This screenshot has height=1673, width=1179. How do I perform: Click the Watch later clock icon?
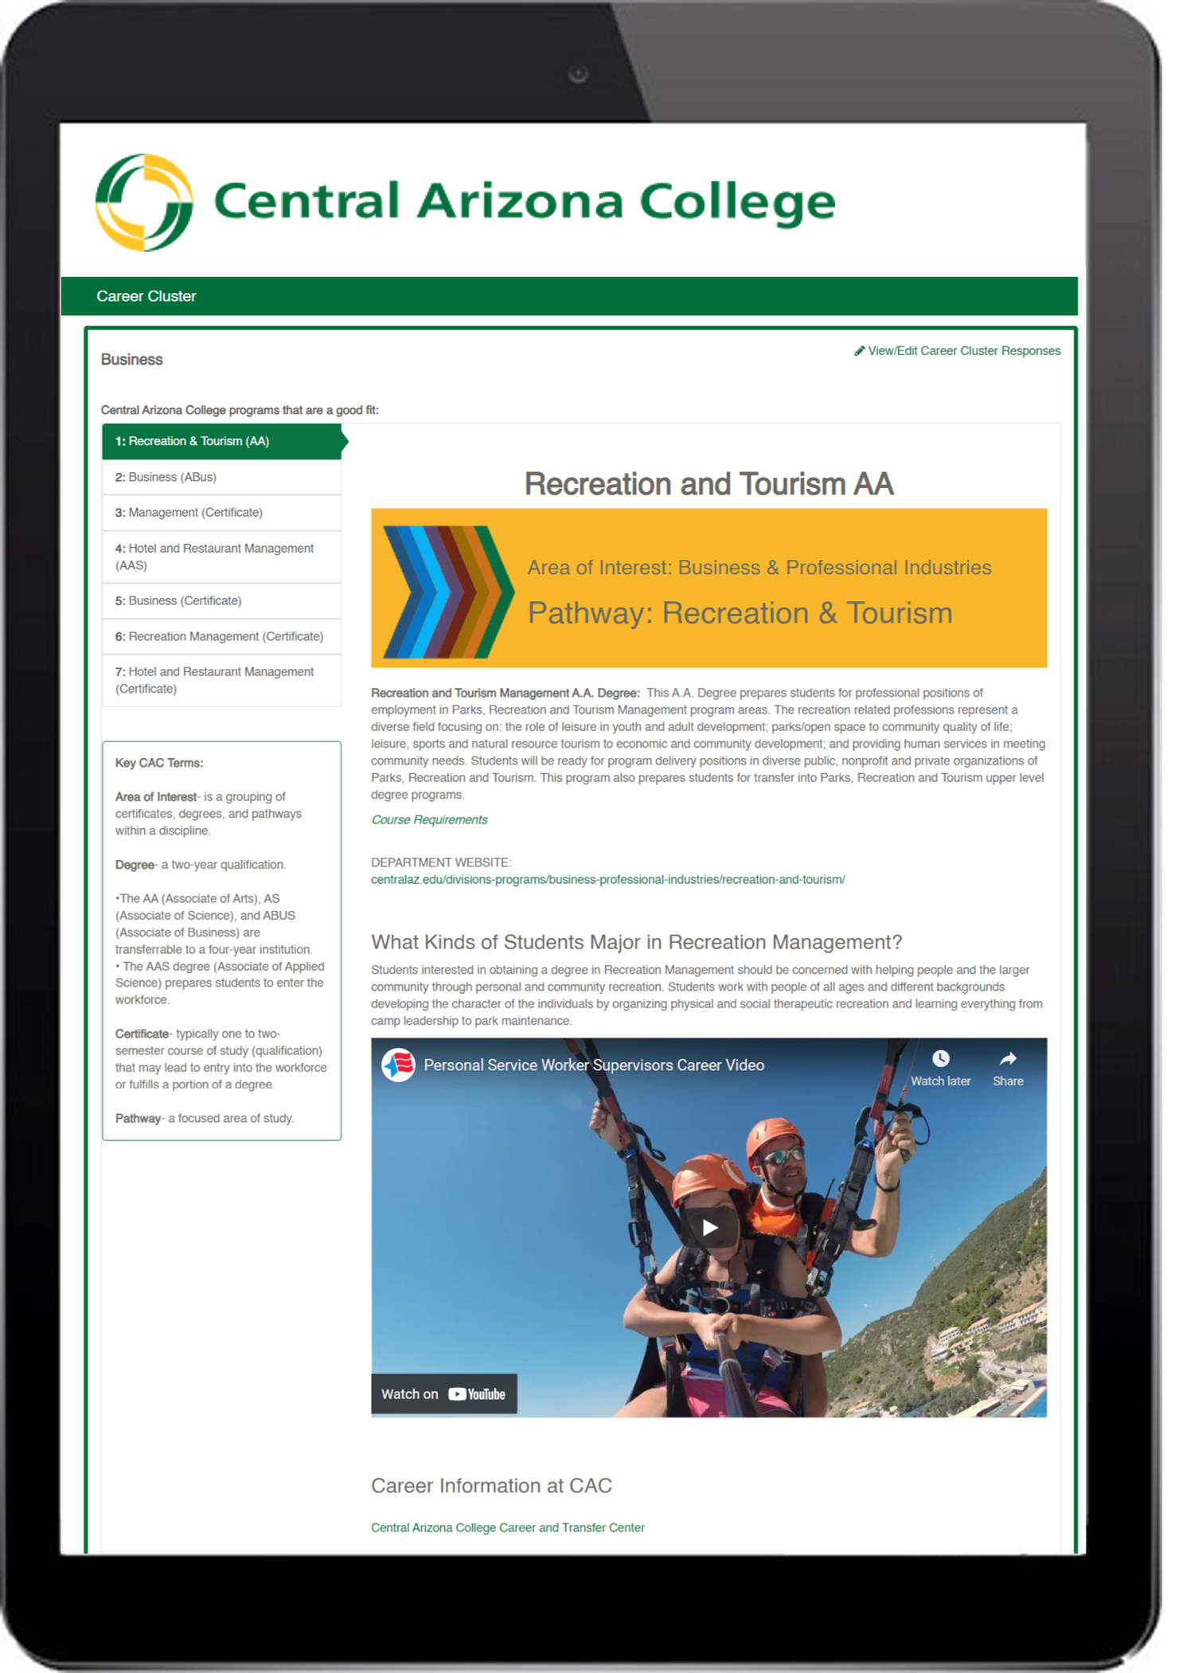[x=940, y=1059]
